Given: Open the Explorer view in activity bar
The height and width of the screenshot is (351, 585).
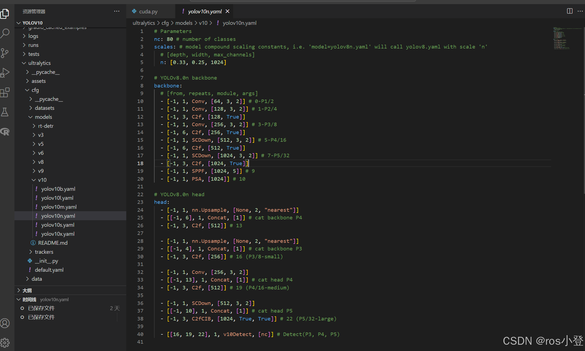Looking at the screenshot, I should pos(5,14).
